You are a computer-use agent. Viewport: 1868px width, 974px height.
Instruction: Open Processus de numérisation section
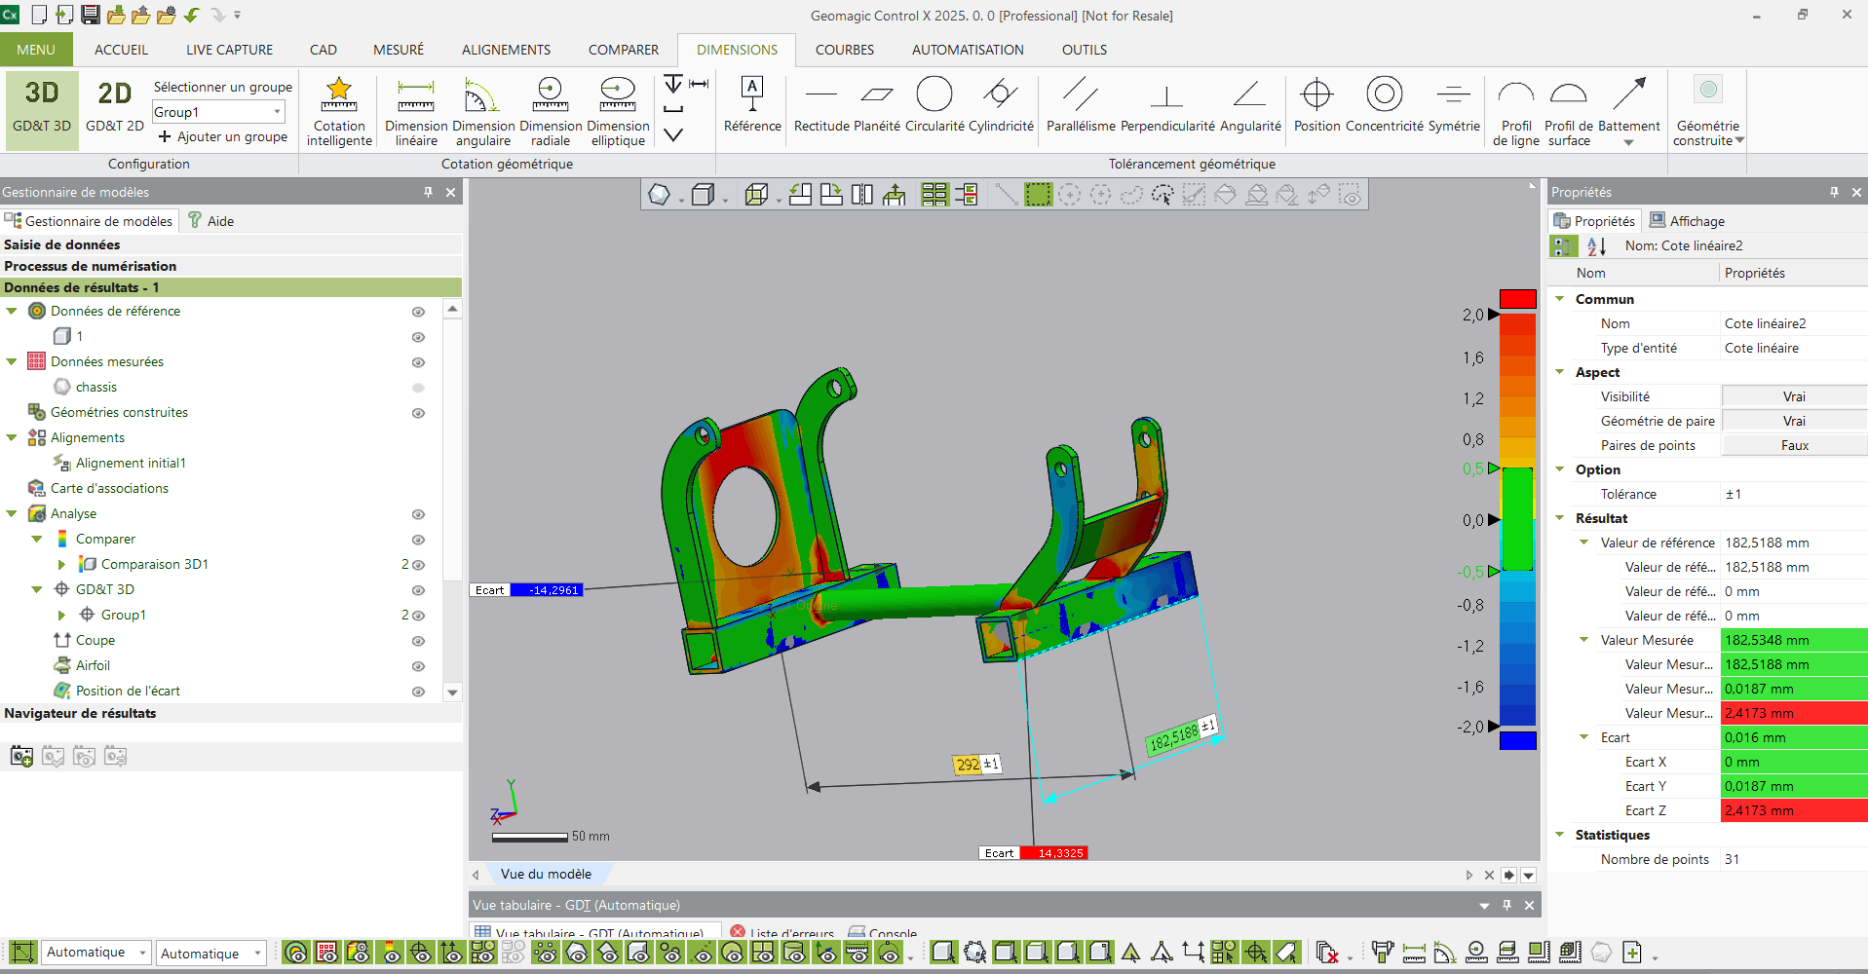click(231, 266)
